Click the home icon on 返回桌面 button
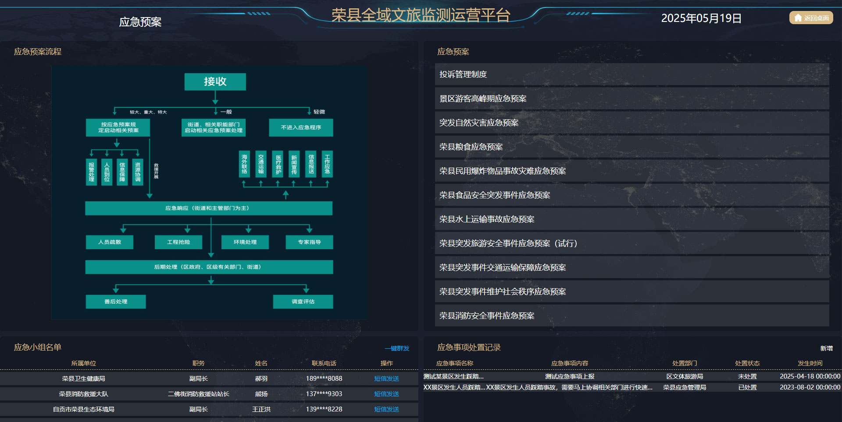842x422 pixels. tap(797, 18)
